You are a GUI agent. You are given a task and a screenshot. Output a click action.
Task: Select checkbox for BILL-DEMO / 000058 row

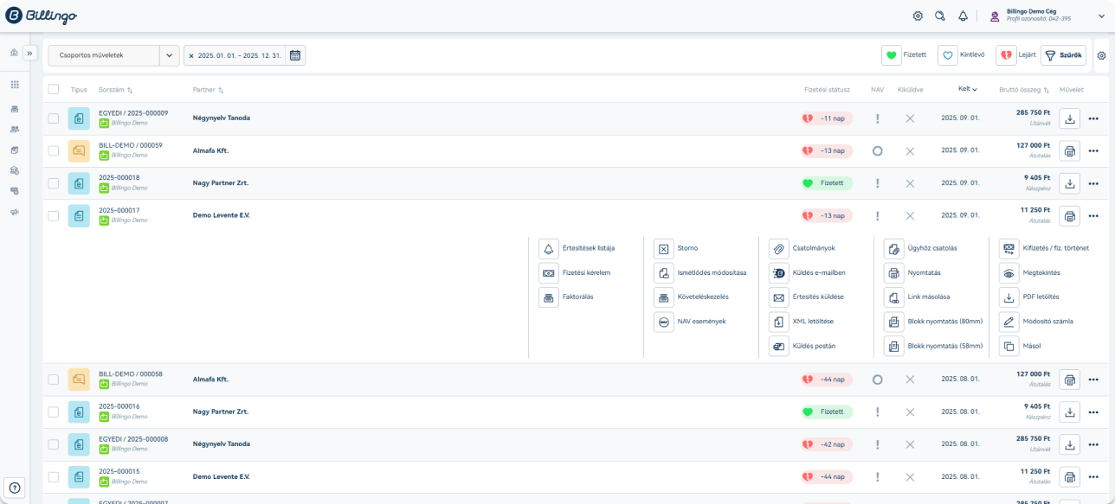tap(54, 380)
